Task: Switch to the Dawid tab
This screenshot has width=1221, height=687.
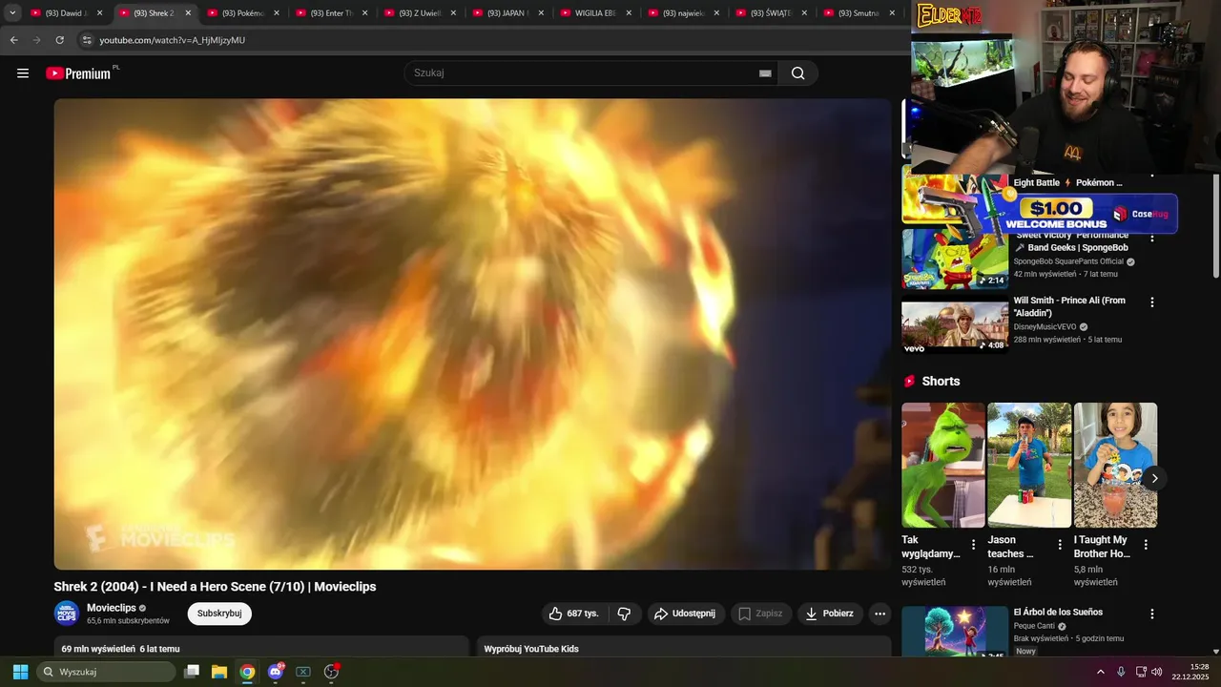Action: pyautogui.click(x=66, y=13)
